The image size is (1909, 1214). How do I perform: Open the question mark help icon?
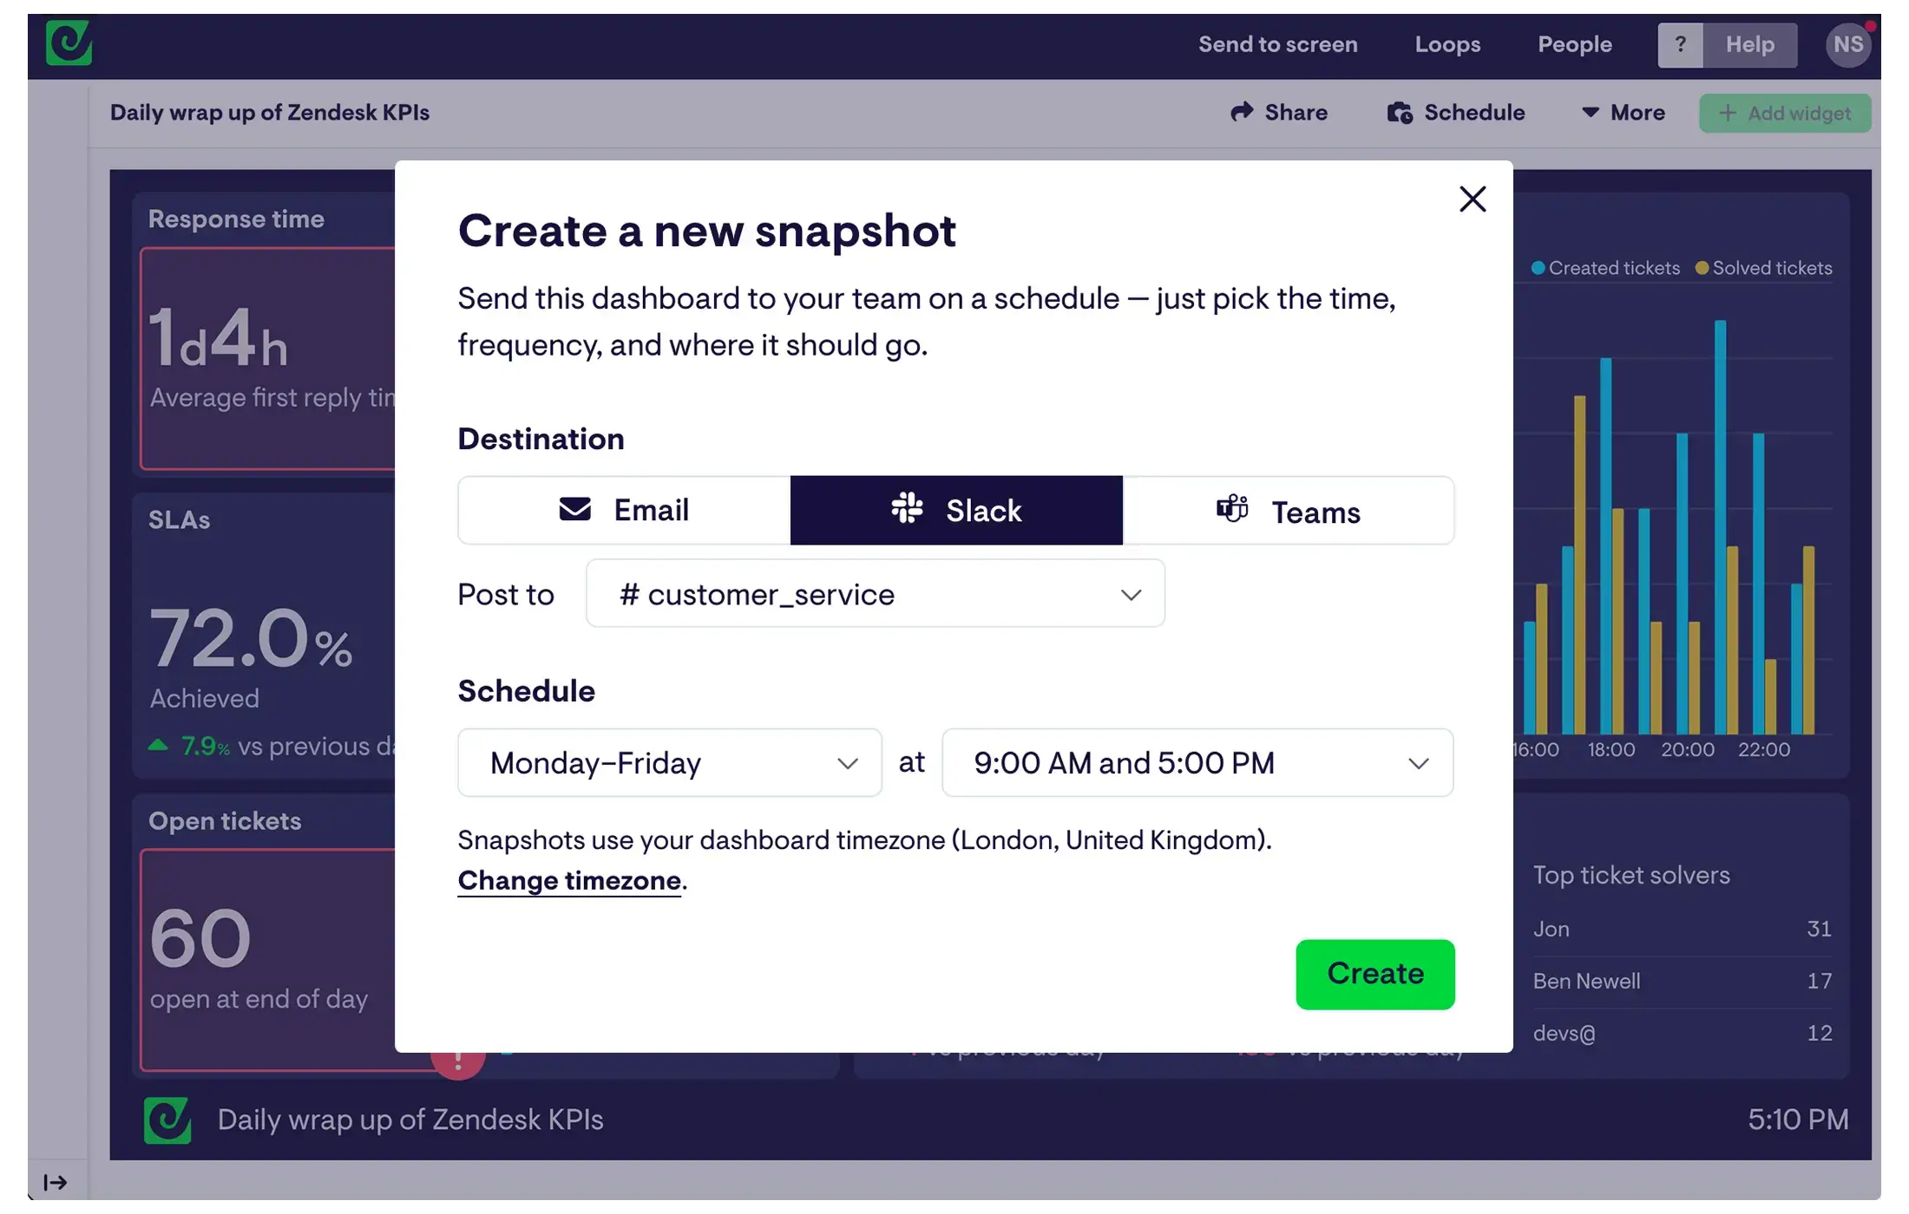(1680, 45)
